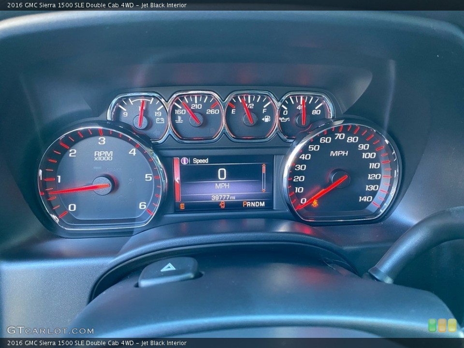Click the RPM x1000 label
This screenshot has width=464, height=348.
point(103,156)
